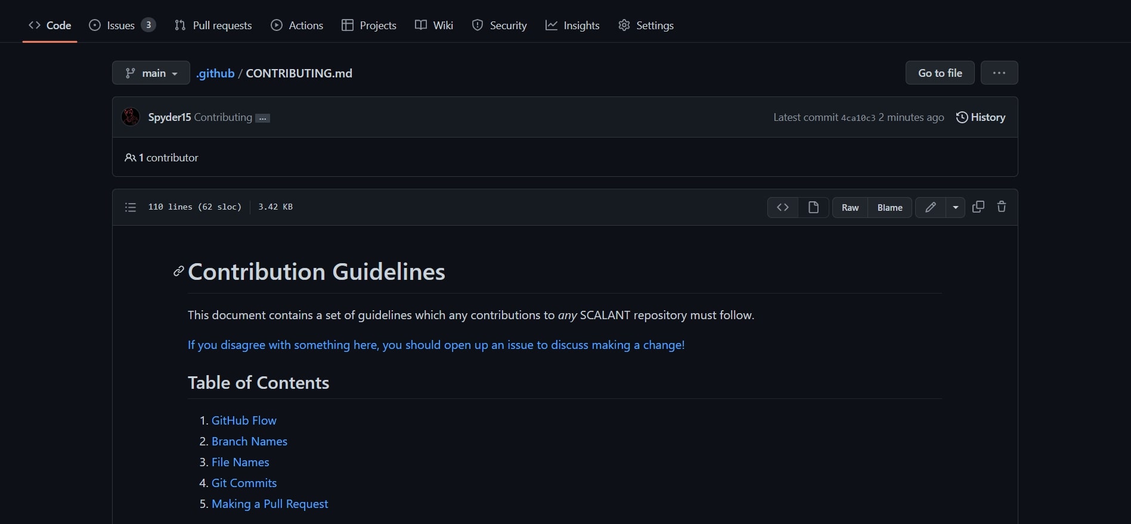
Task: Edit this file with the pencil icon
Action: tap(931, 207)
